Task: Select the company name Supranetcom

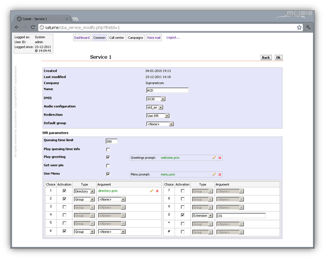Action: tap(155, 83)
